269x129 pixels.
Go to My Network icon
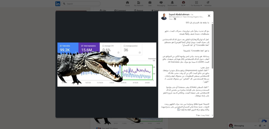tap(138, 3)
